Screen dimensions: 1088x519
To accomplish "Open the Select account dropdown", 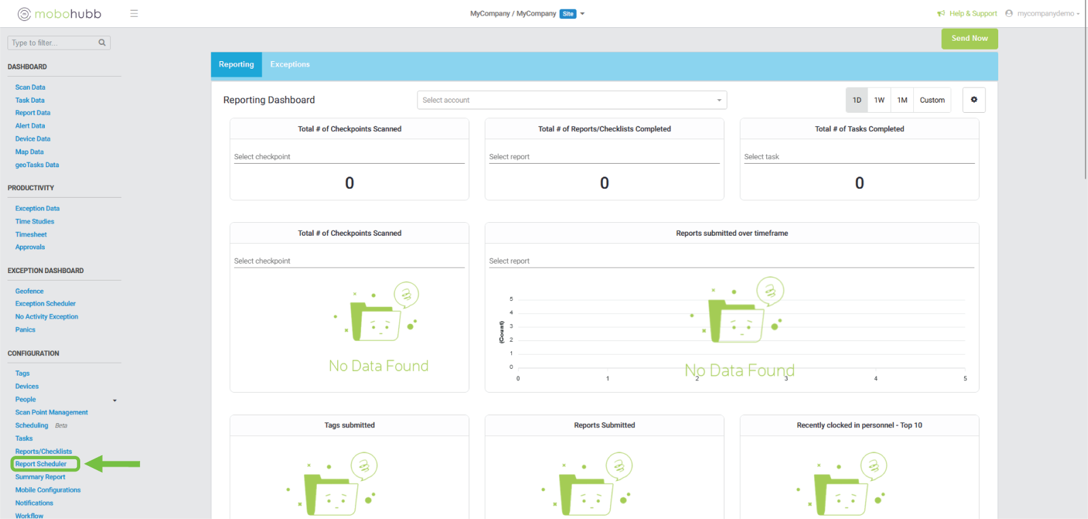I will click(571, 100).
